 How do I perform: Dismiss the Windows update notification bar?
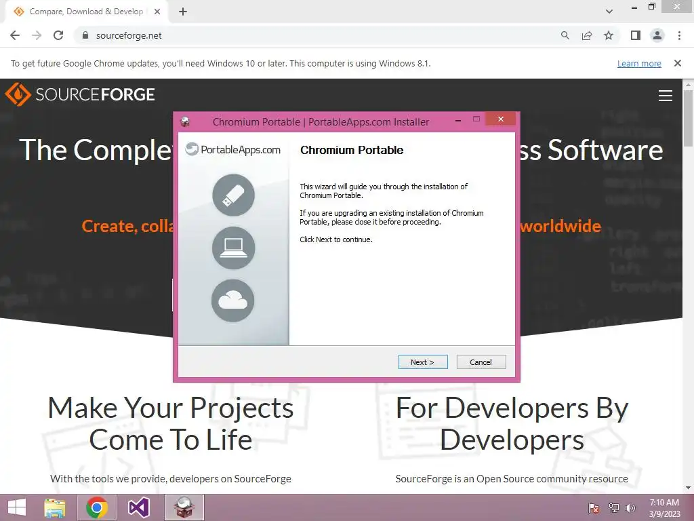(x=678, y=63)
